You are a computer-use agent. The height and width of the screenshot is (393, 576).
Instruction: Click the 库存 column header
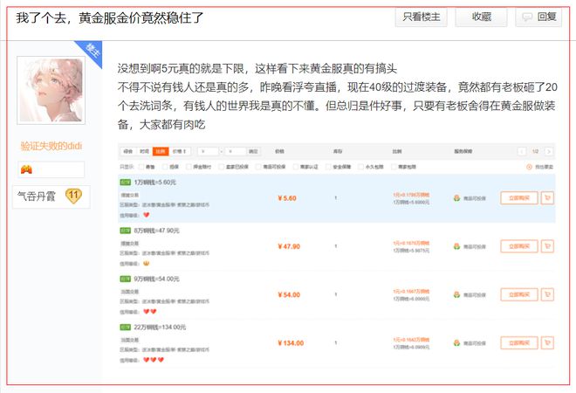(338, 151)
